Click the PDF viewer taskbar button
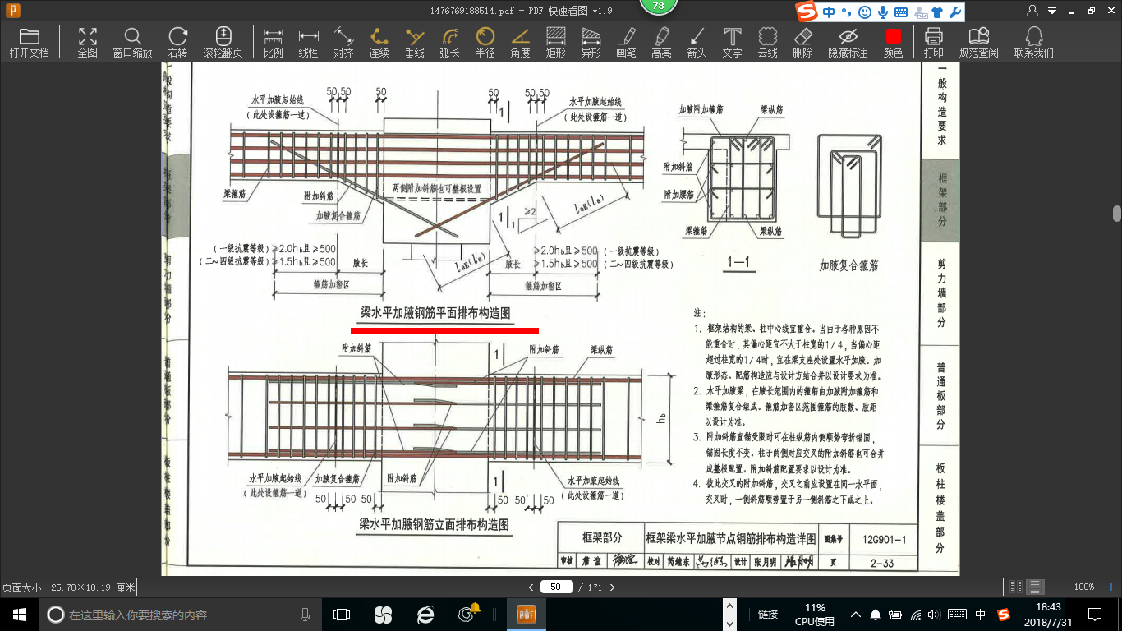 pyautogui.click(x=526, y=614)
